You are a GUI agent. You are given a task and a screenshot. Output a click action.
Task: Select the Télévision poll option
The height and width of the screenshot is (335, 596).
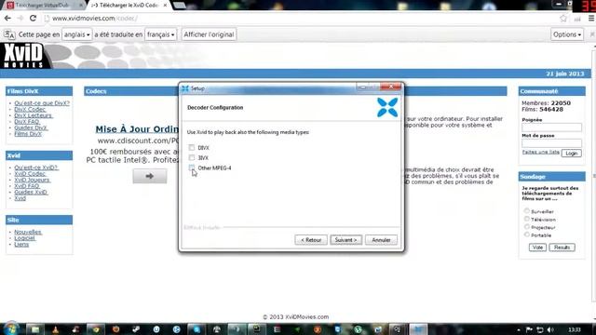coord(527,219)
